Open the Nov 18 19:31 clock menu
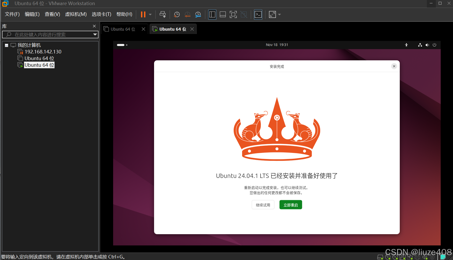 click(x=277, y=45)
